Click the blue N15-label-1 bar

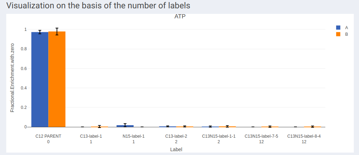tap(125, 126)
